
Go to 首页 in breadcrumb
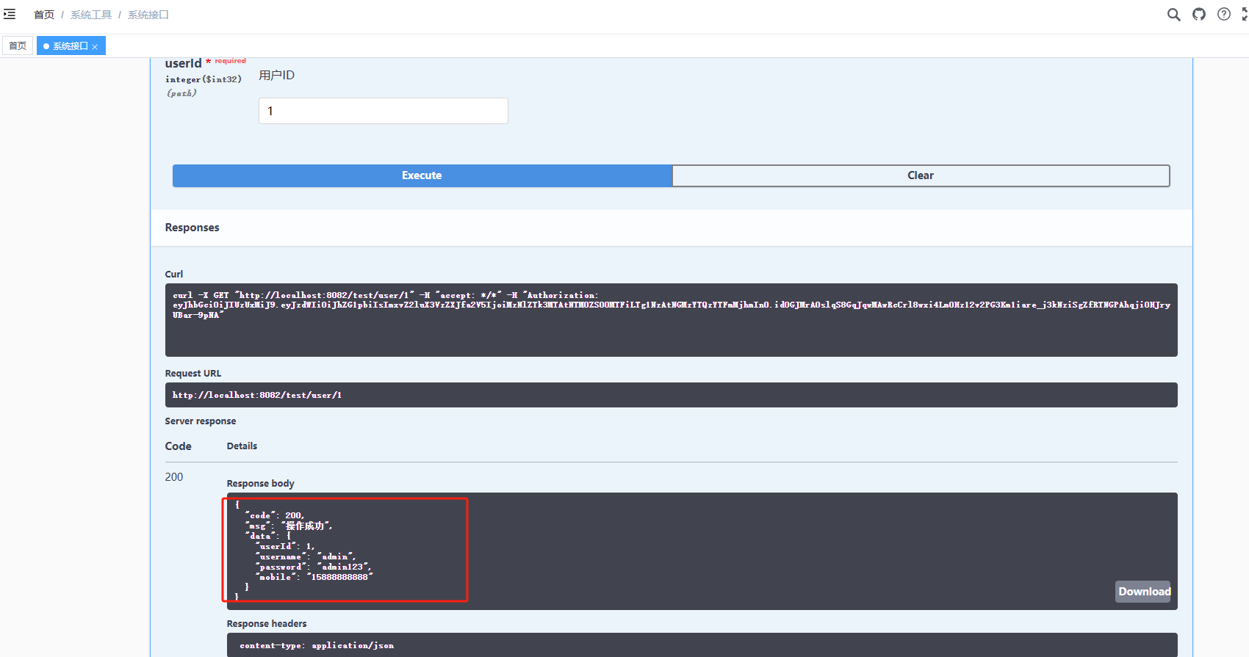[44, 15]
